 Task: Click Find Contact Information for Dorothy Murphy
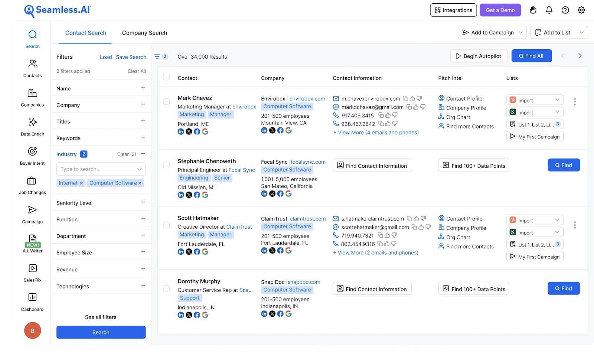pos(372,289)
